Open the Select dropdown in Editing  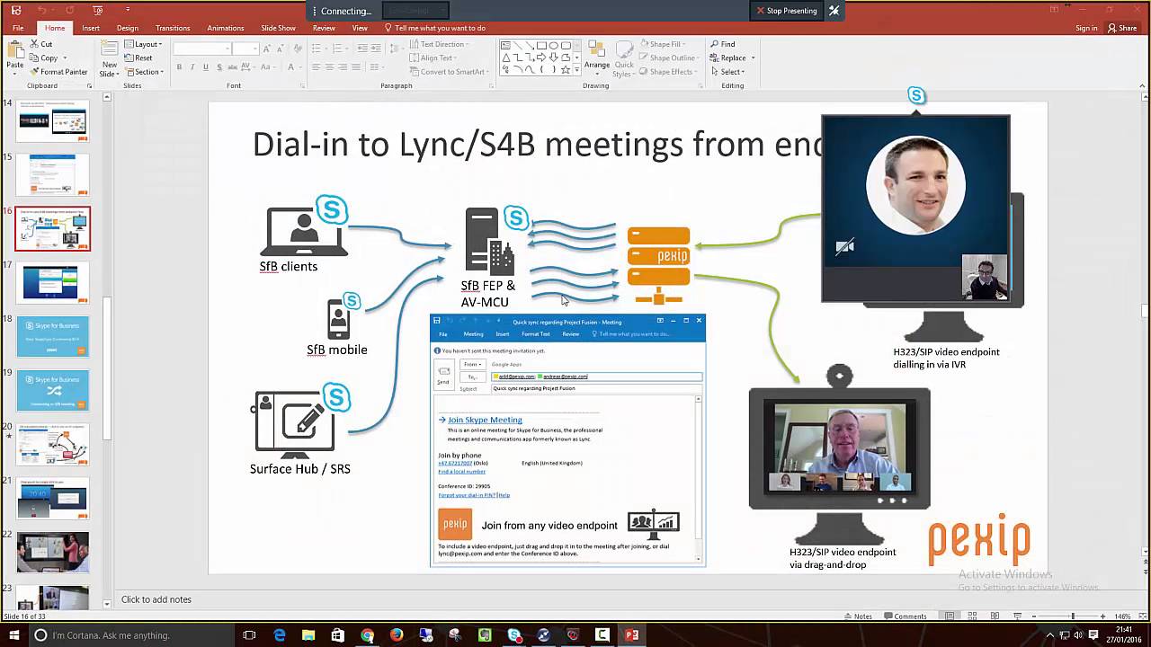[727, 72]
